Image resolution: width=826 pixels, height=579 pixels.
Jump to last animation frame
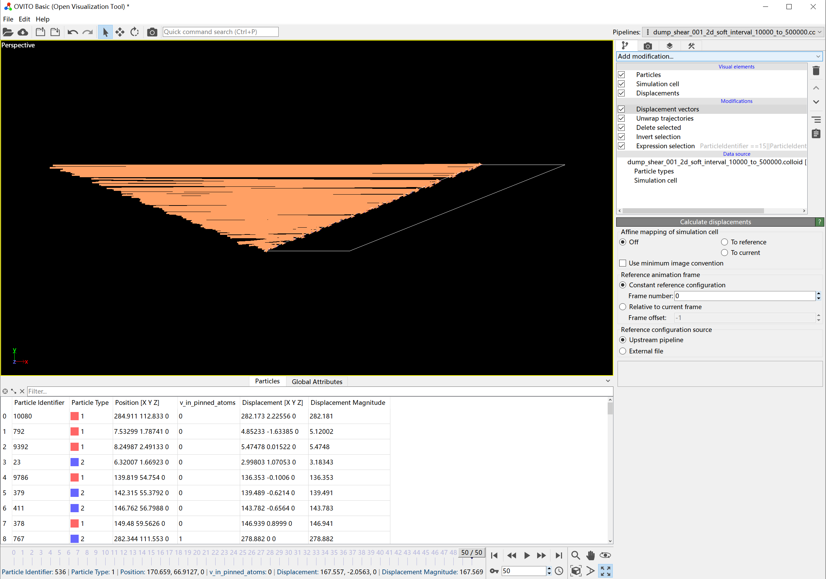(x=558, y=555)
